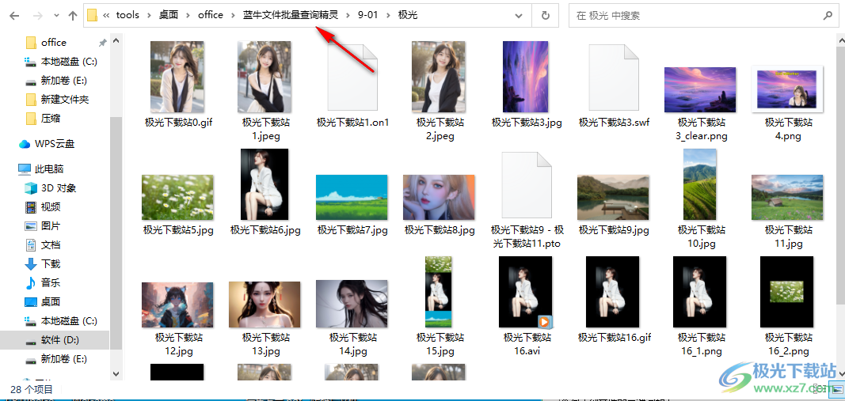Click the search magnifier icon

[828, 16]
